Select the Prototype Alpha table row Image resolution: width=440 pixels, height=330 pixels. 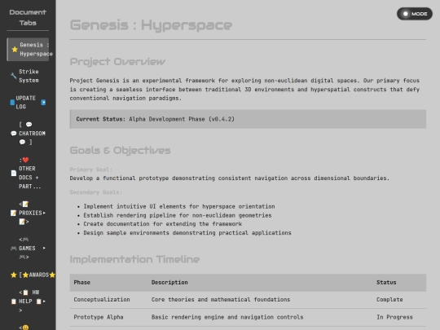point(248,317)
